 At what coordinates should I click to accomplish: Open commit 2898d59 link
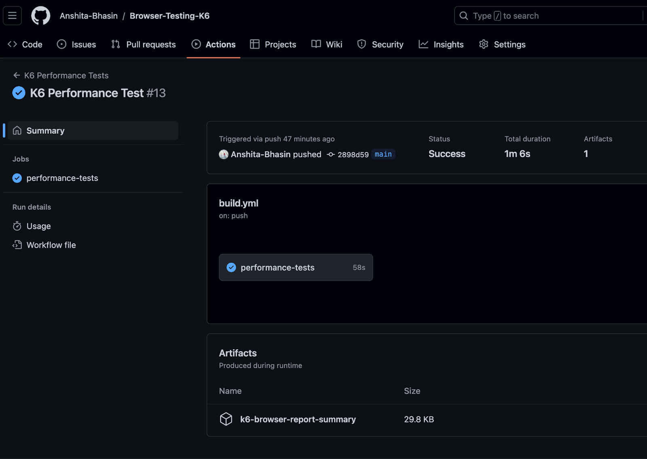click(353, 154)
